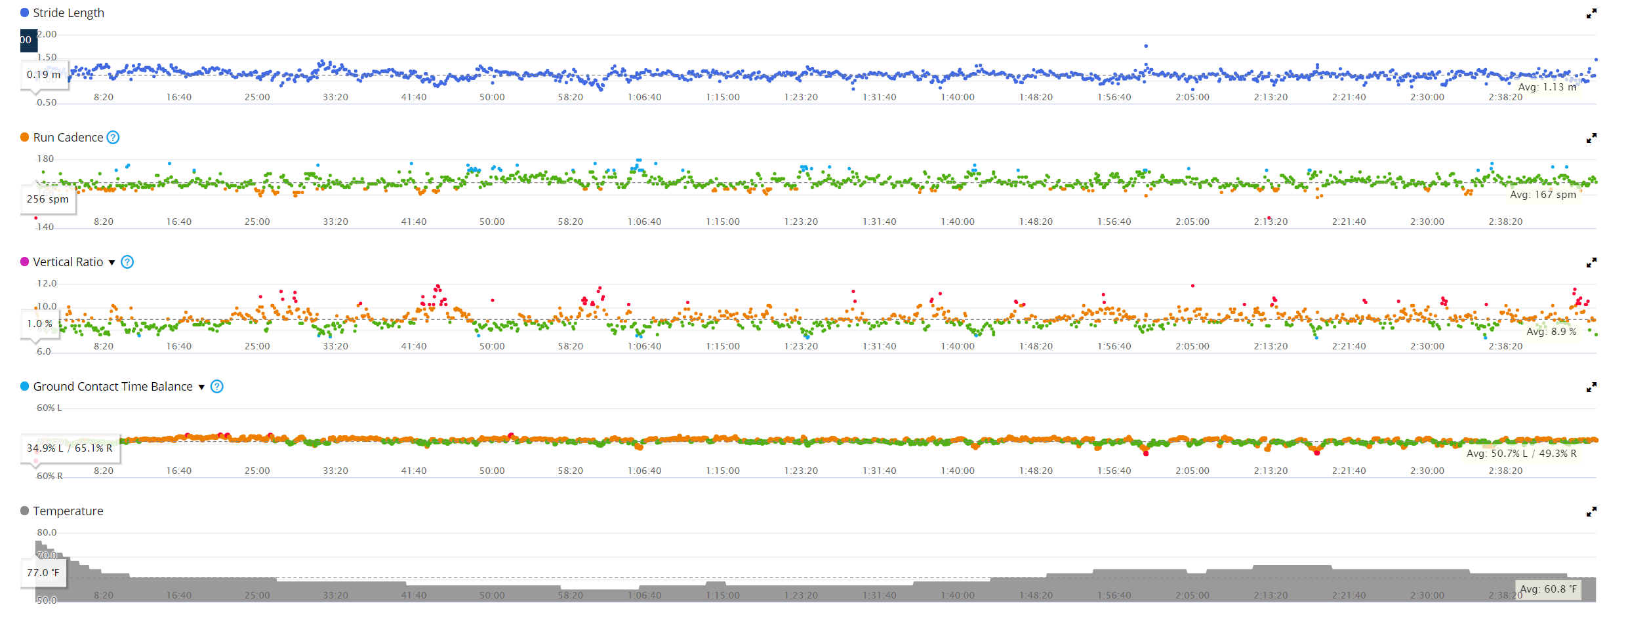Expand the Vertical Ratio chart to fullscreen
Viewport: 1628px width, 626px height.
(x=1591, y=263)
